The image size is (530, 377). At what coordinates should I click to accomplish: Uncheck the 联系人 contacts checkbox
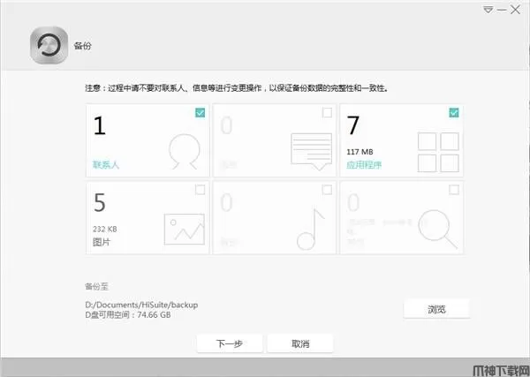point(201,112)
